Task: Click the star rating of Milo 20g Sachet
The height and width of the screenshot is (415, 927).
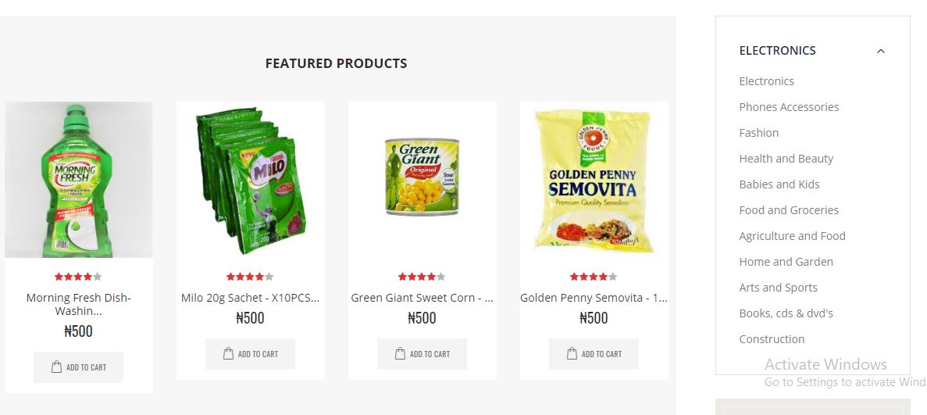Action: (250, 277)
